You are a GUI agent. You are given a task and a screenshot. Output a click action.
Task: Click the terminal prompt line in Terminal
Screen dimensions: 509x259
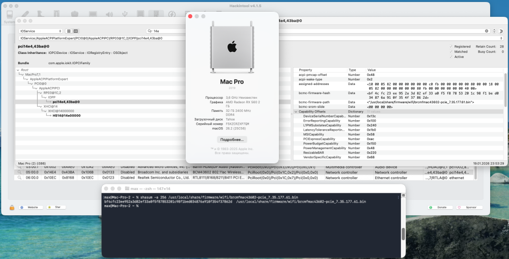121,206
